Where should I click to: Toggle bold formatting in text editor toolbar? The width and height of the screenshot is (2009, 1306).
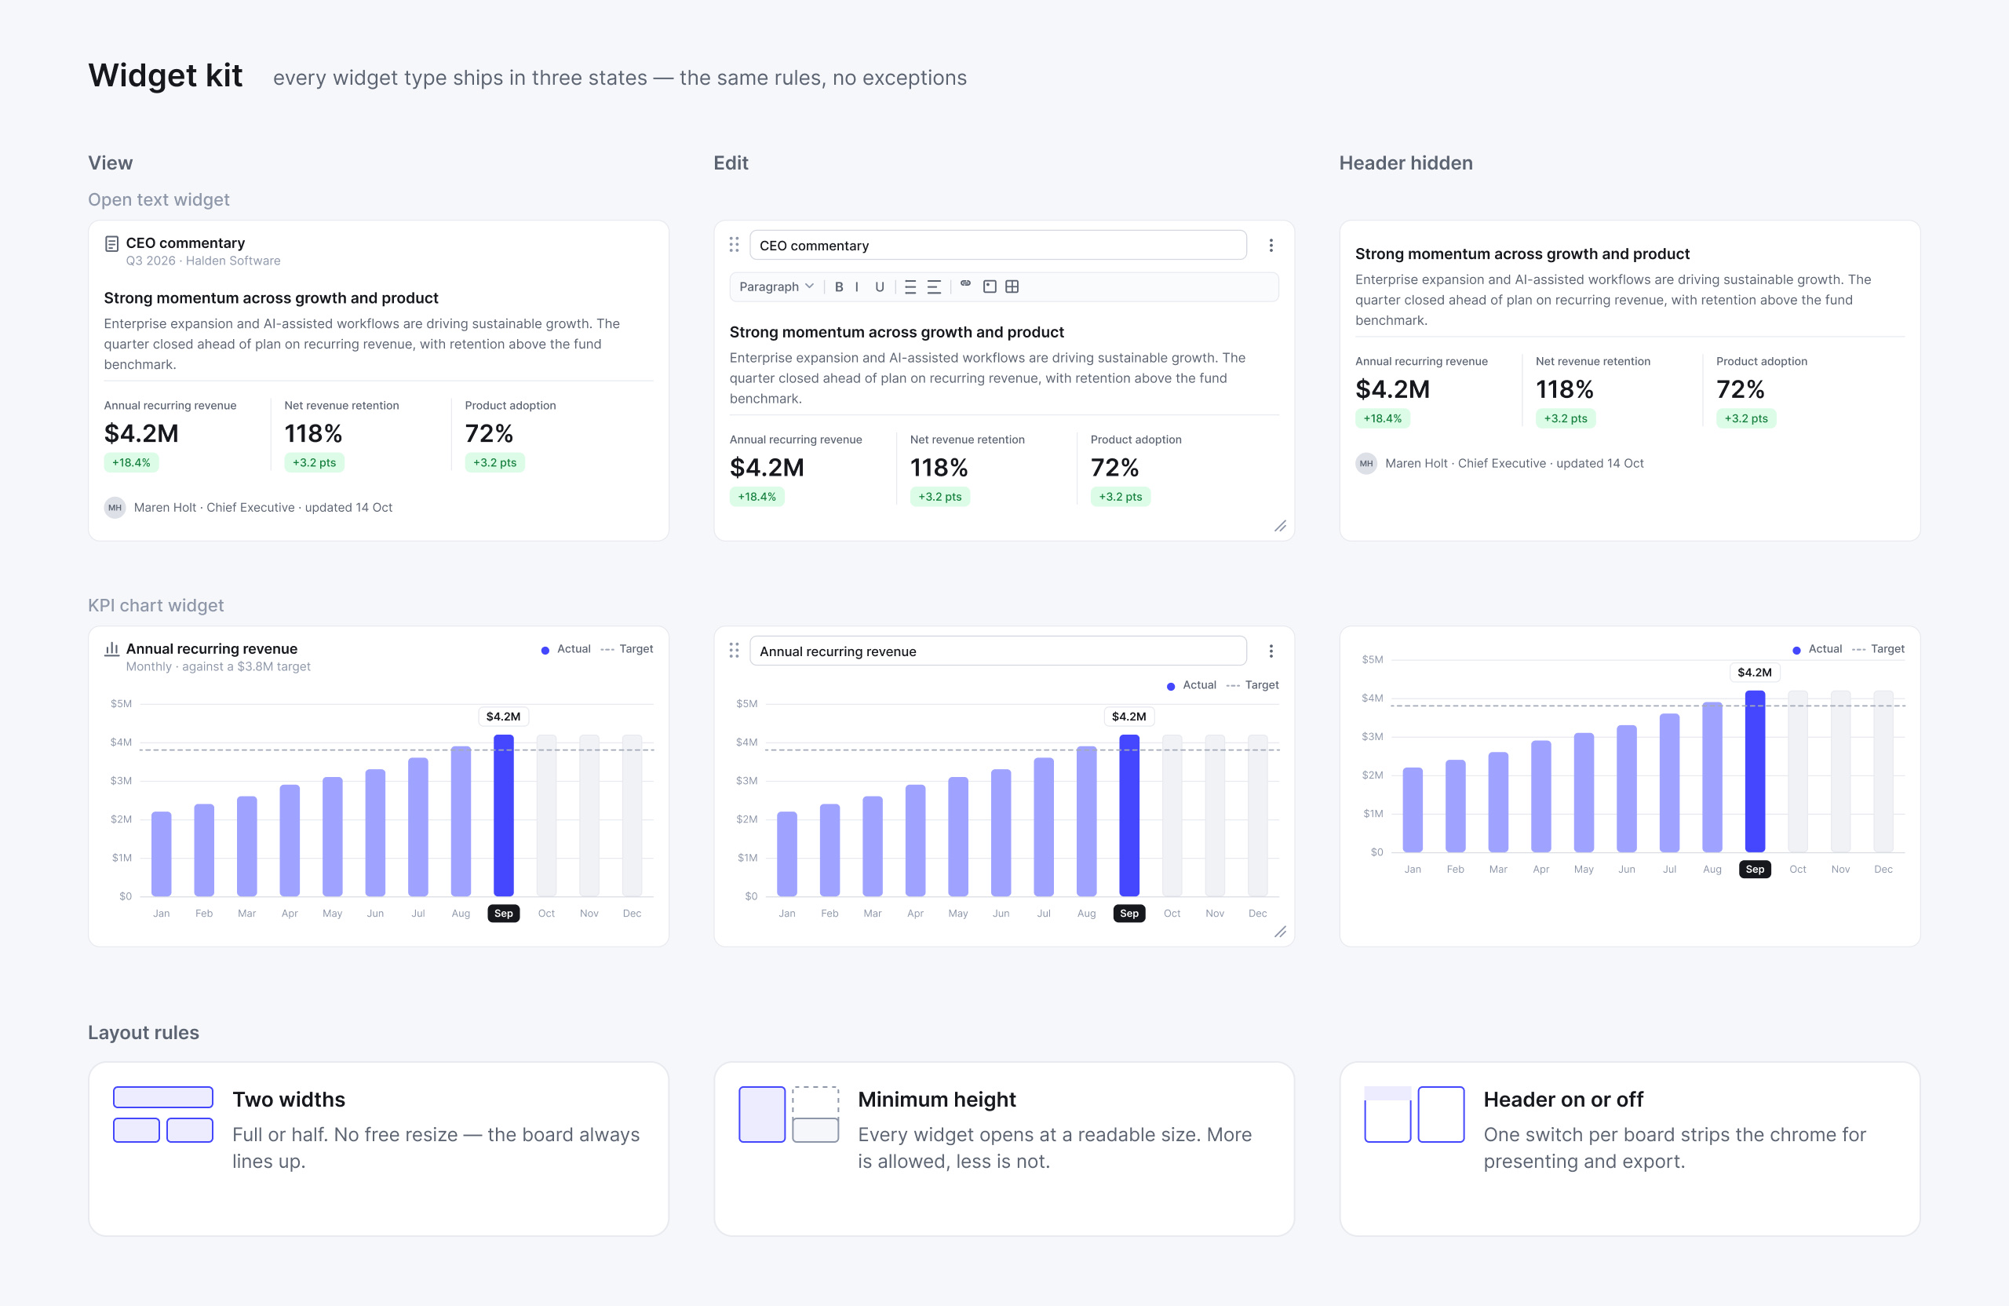coord(839,287)
